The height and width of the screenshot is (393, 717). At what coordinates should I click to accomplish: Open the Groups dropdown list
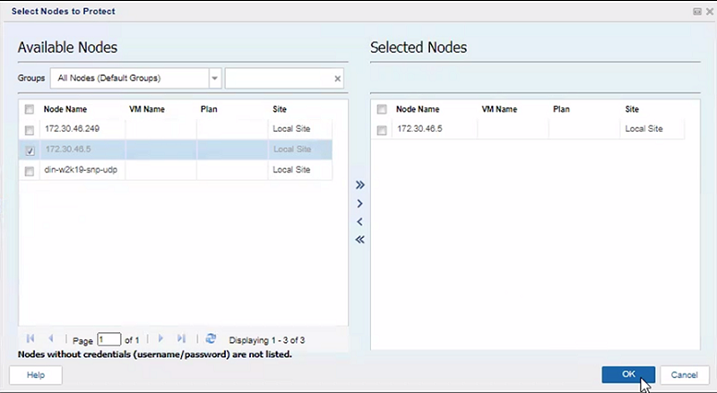pyautogui.click(x=214, y=79)
